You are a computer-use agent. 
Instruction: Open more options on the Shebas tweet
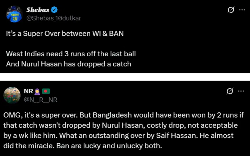242,10
